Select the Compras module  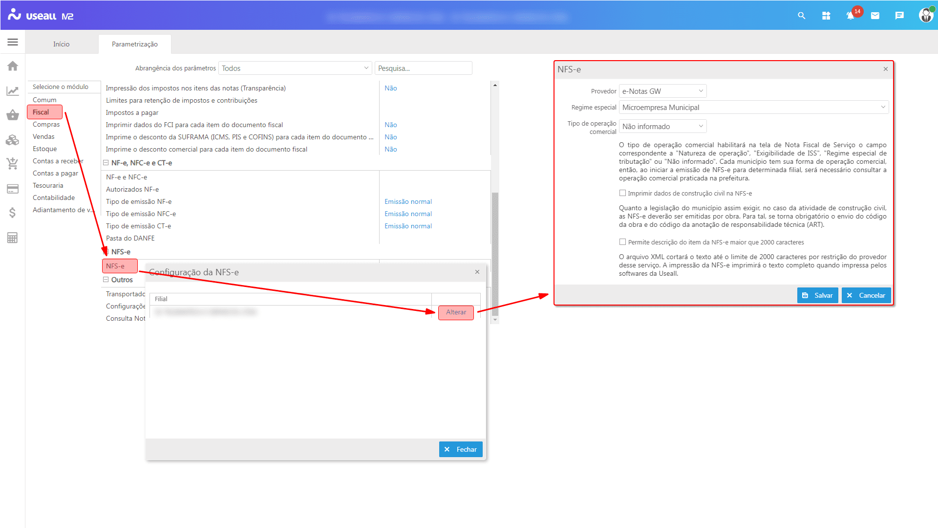(46, 125)
